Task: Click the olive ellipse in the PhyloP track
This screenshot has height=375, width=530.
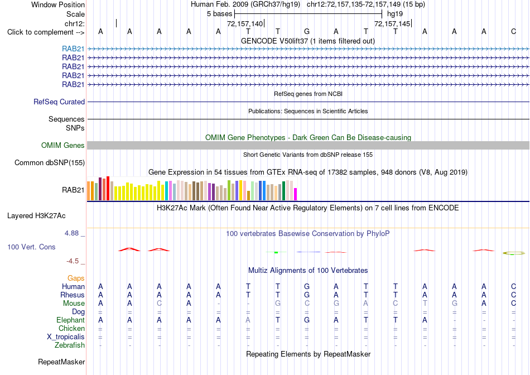Action: [x=513, y=253]
